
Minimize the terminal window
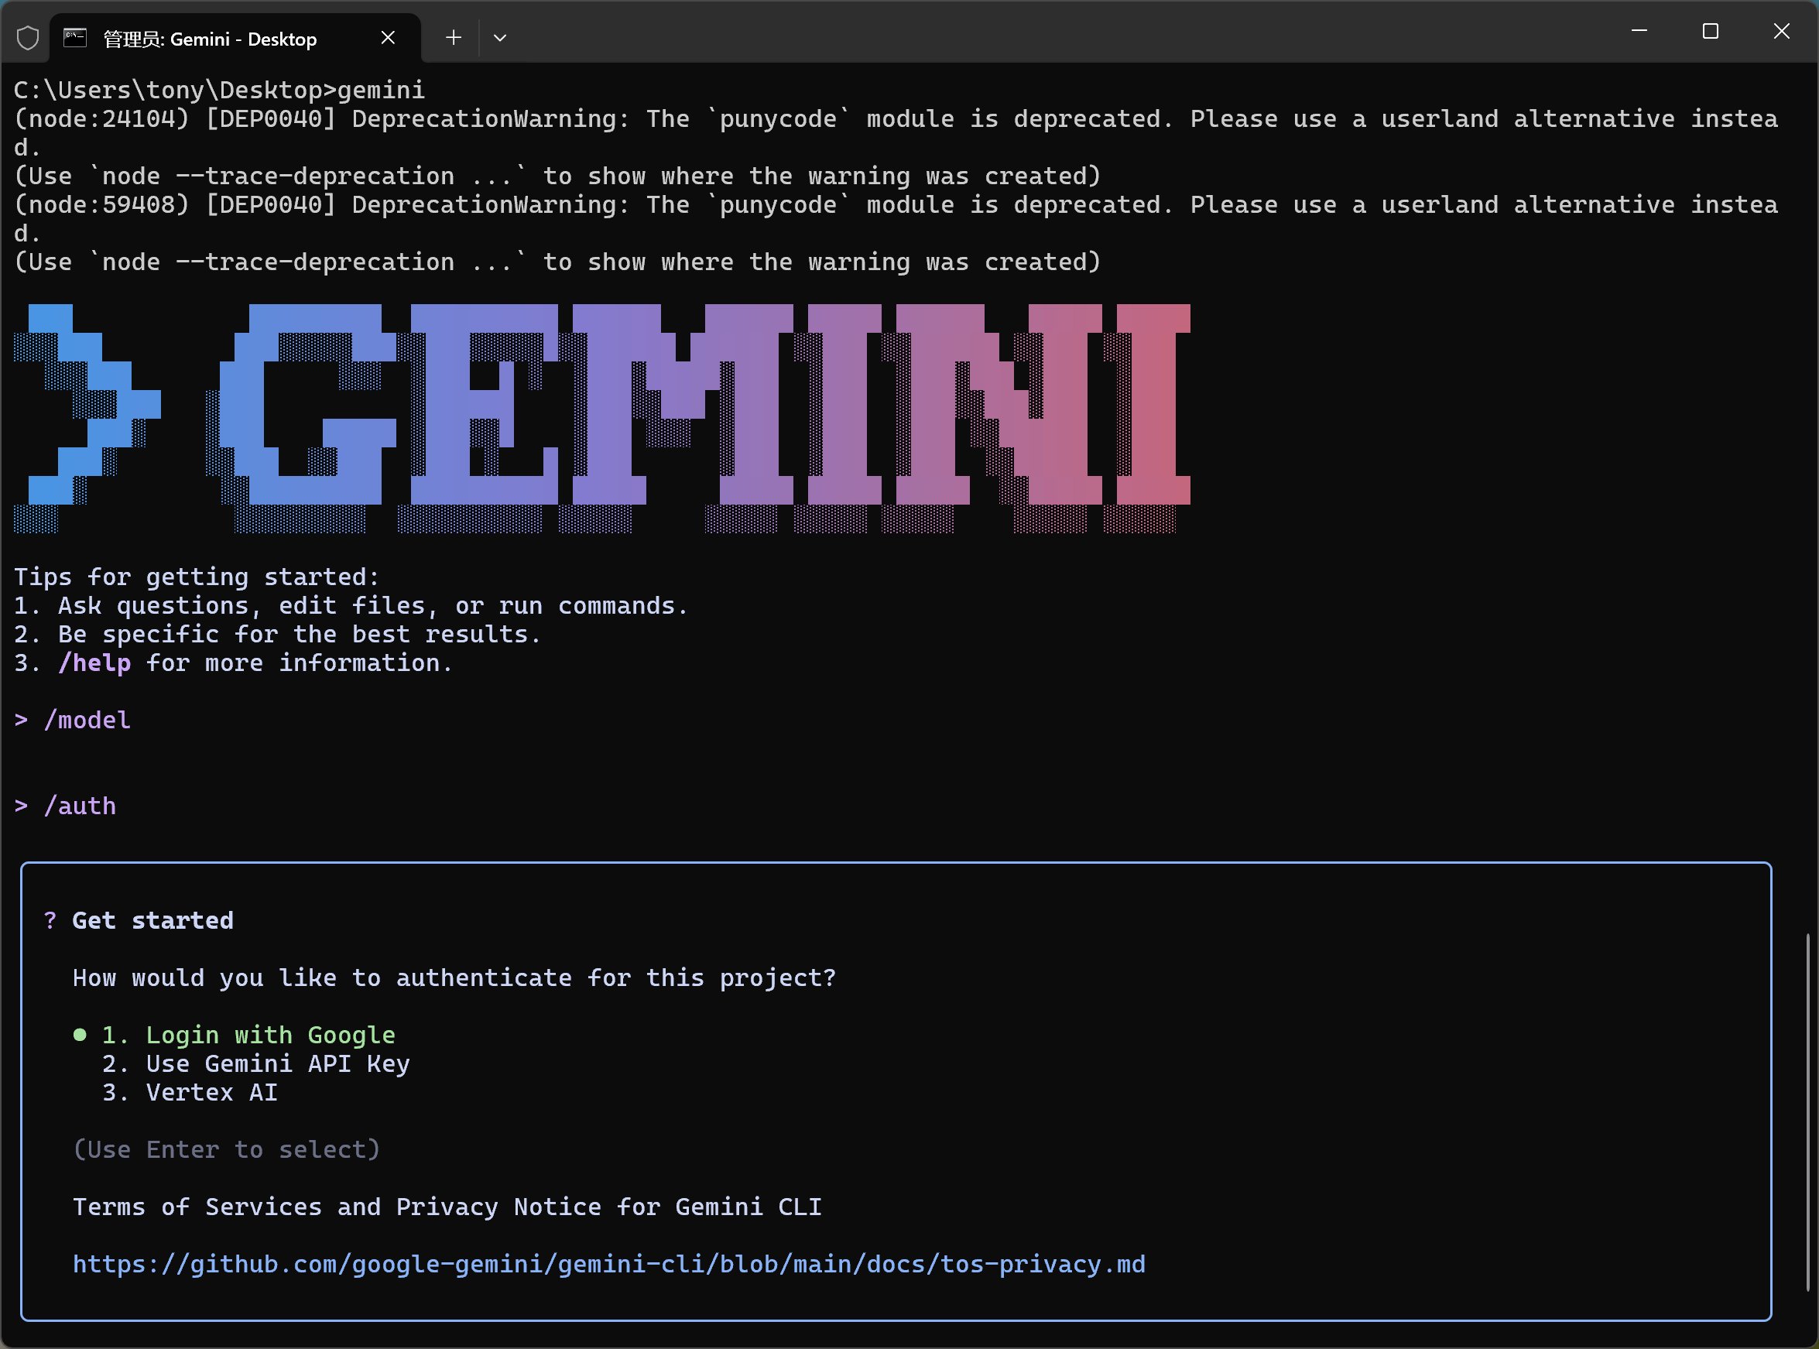pos(1639,31)
